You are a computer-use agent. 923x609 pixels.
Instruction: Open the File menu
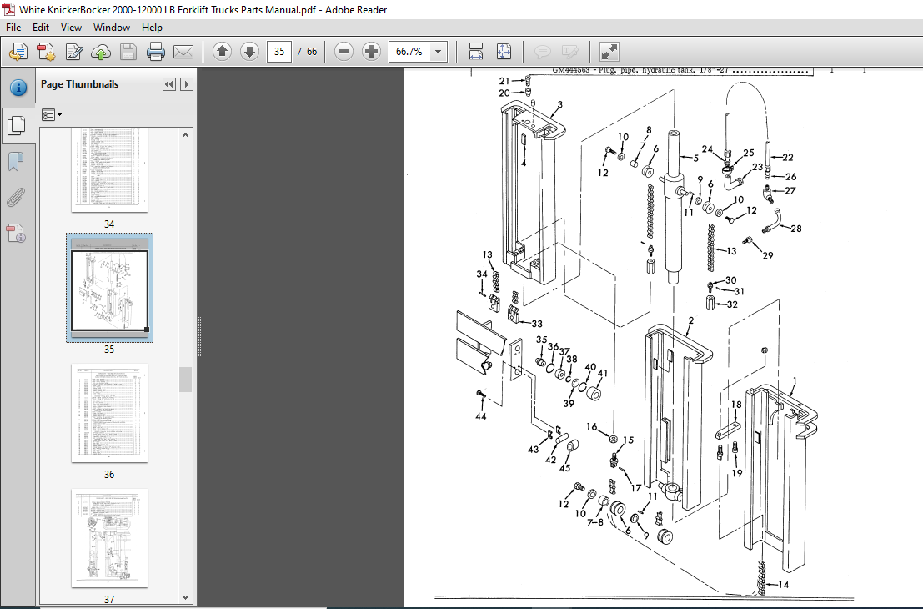[x=13, y=27]
